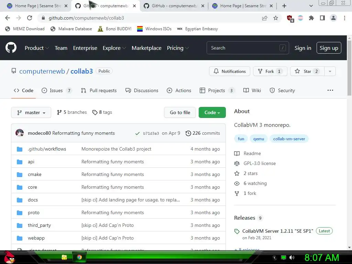Open the Actions tab
Screen dimensions: 352x264
click(179, 90)
